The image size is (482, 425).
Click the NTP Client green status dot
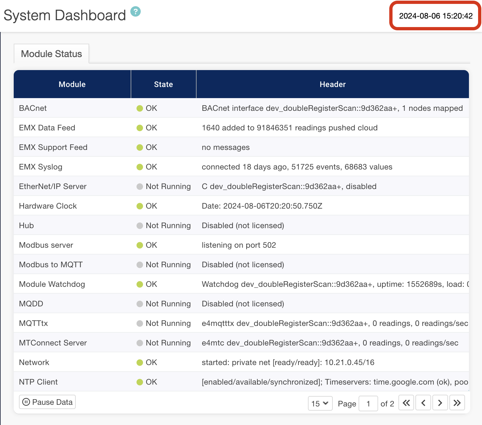140,382
